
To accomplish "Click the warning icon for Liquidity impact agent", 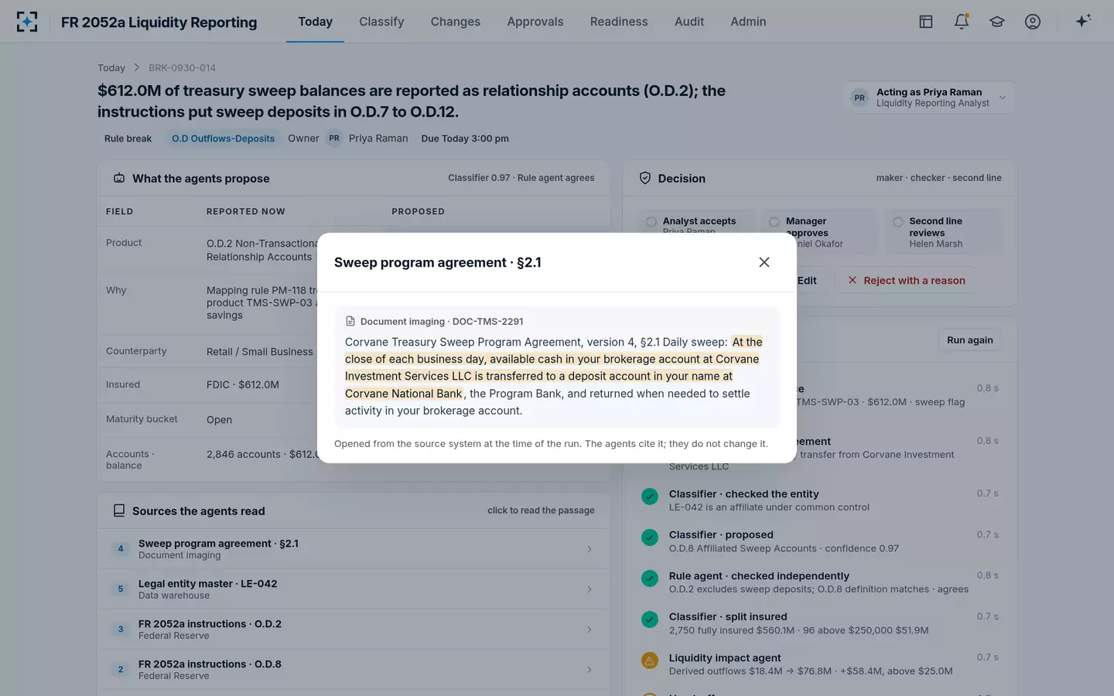I will 650,660.
